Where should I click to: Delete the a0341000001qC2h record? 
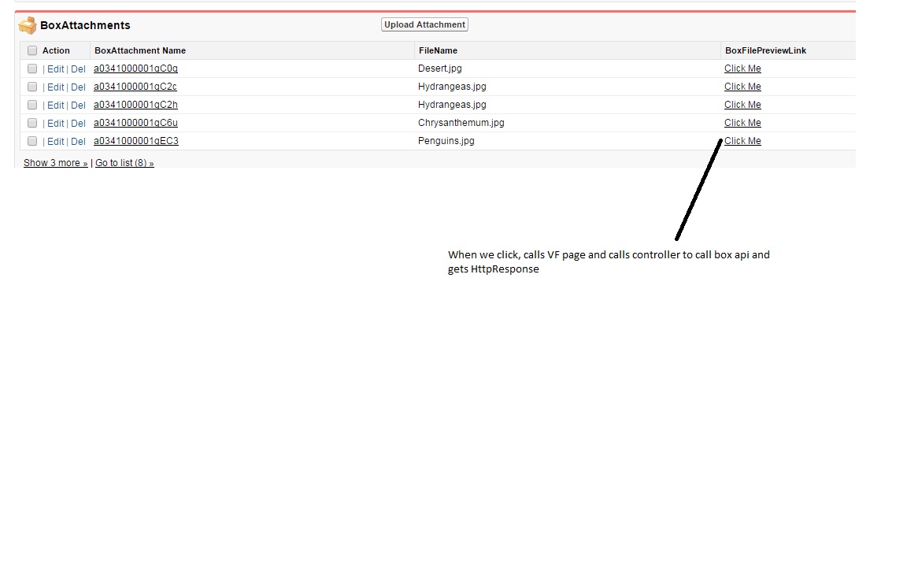(78, 106)
